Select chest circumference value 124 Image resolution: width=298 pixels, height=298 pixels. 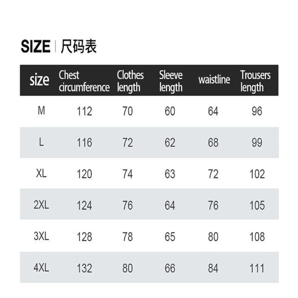(84, 206)
